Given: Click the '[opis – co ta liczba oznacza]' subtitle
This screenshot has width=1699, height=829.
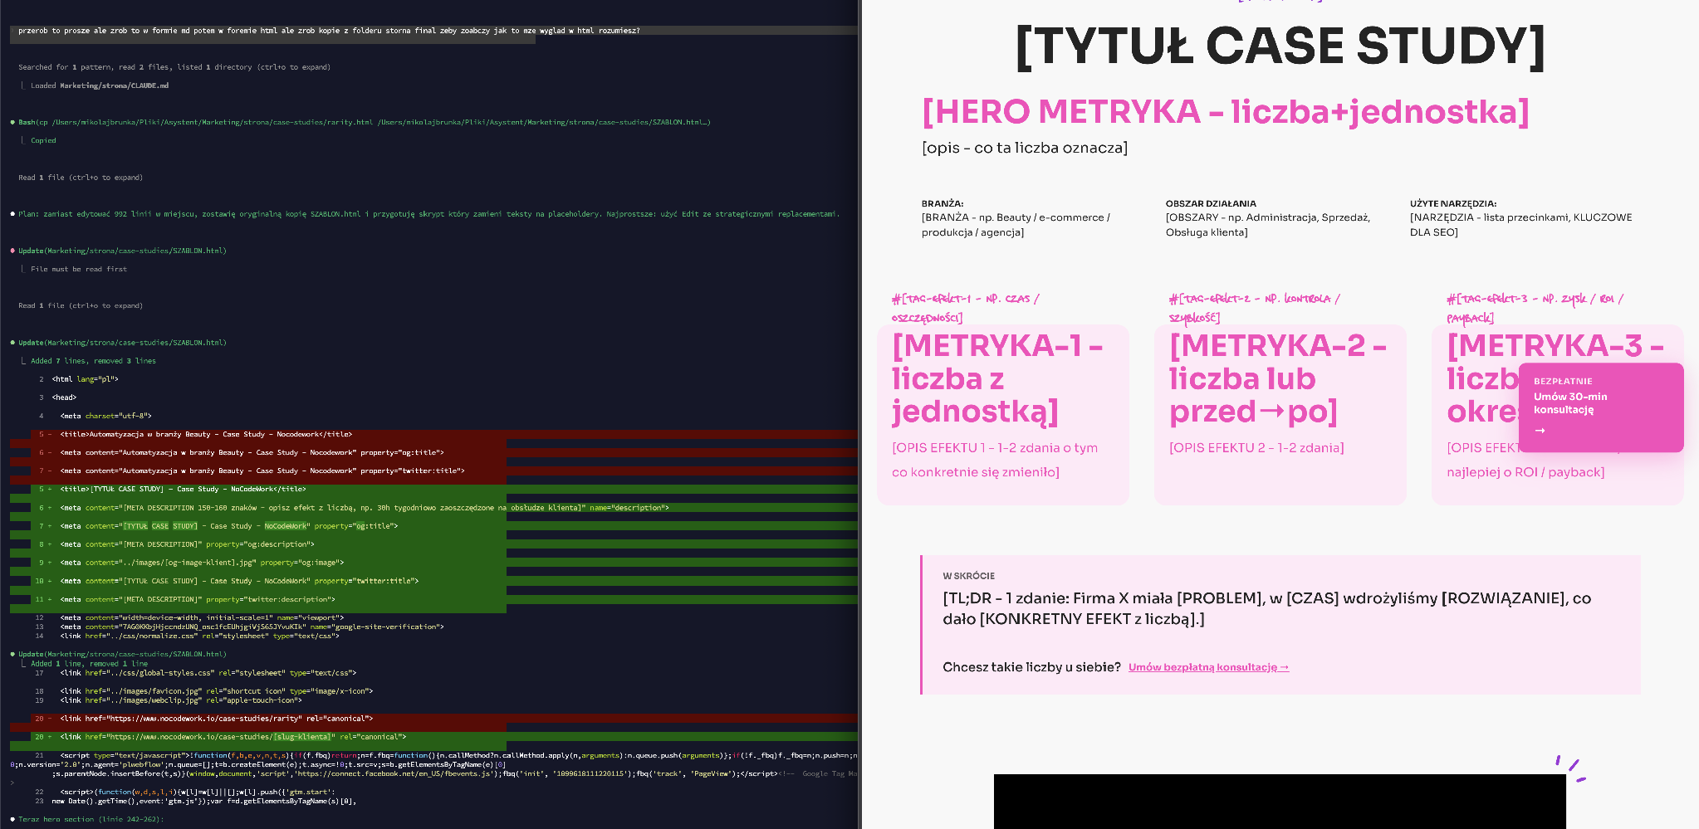Looking at the screenshot, I should tap(1025, 148).
